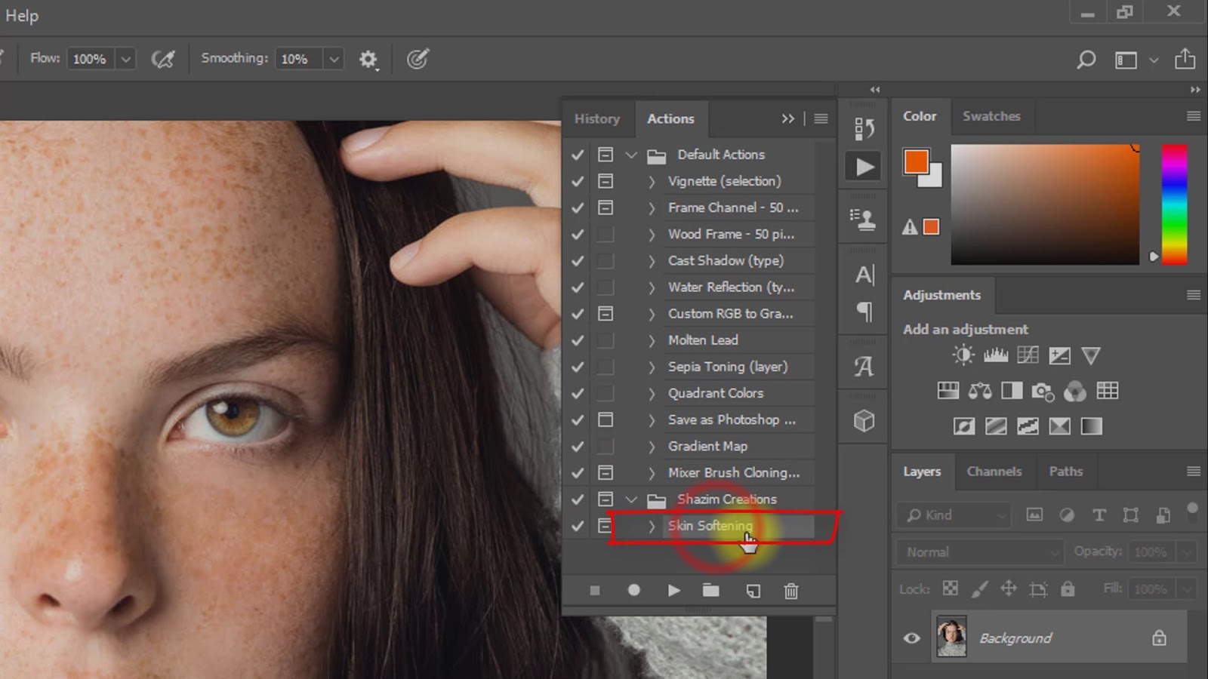Select the Sepia Toning (layer) action

727,367
